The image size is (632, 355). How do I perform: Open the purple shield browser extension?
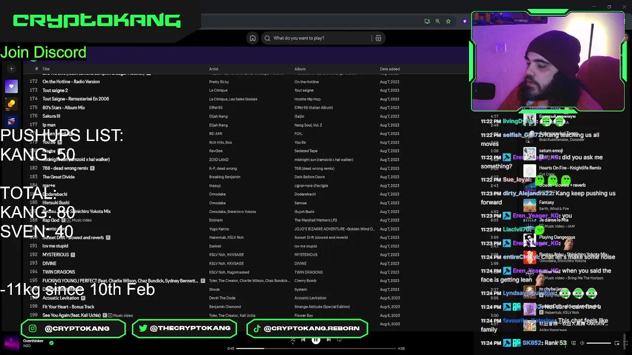[465, 21]
